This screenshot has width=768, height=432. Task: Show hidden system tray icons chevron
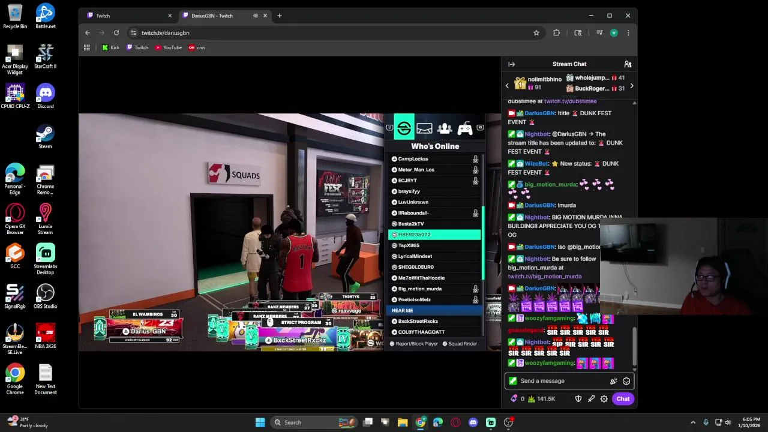pos(693,422)
